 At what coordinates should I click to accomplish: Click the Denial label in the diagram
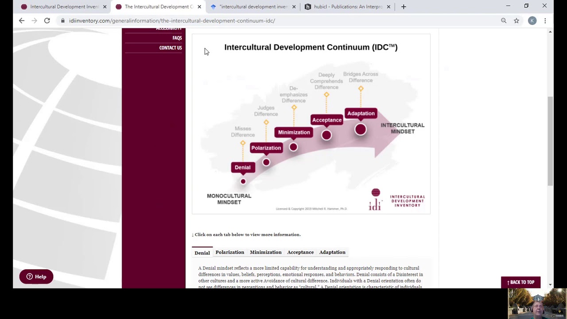pos(242,167)
